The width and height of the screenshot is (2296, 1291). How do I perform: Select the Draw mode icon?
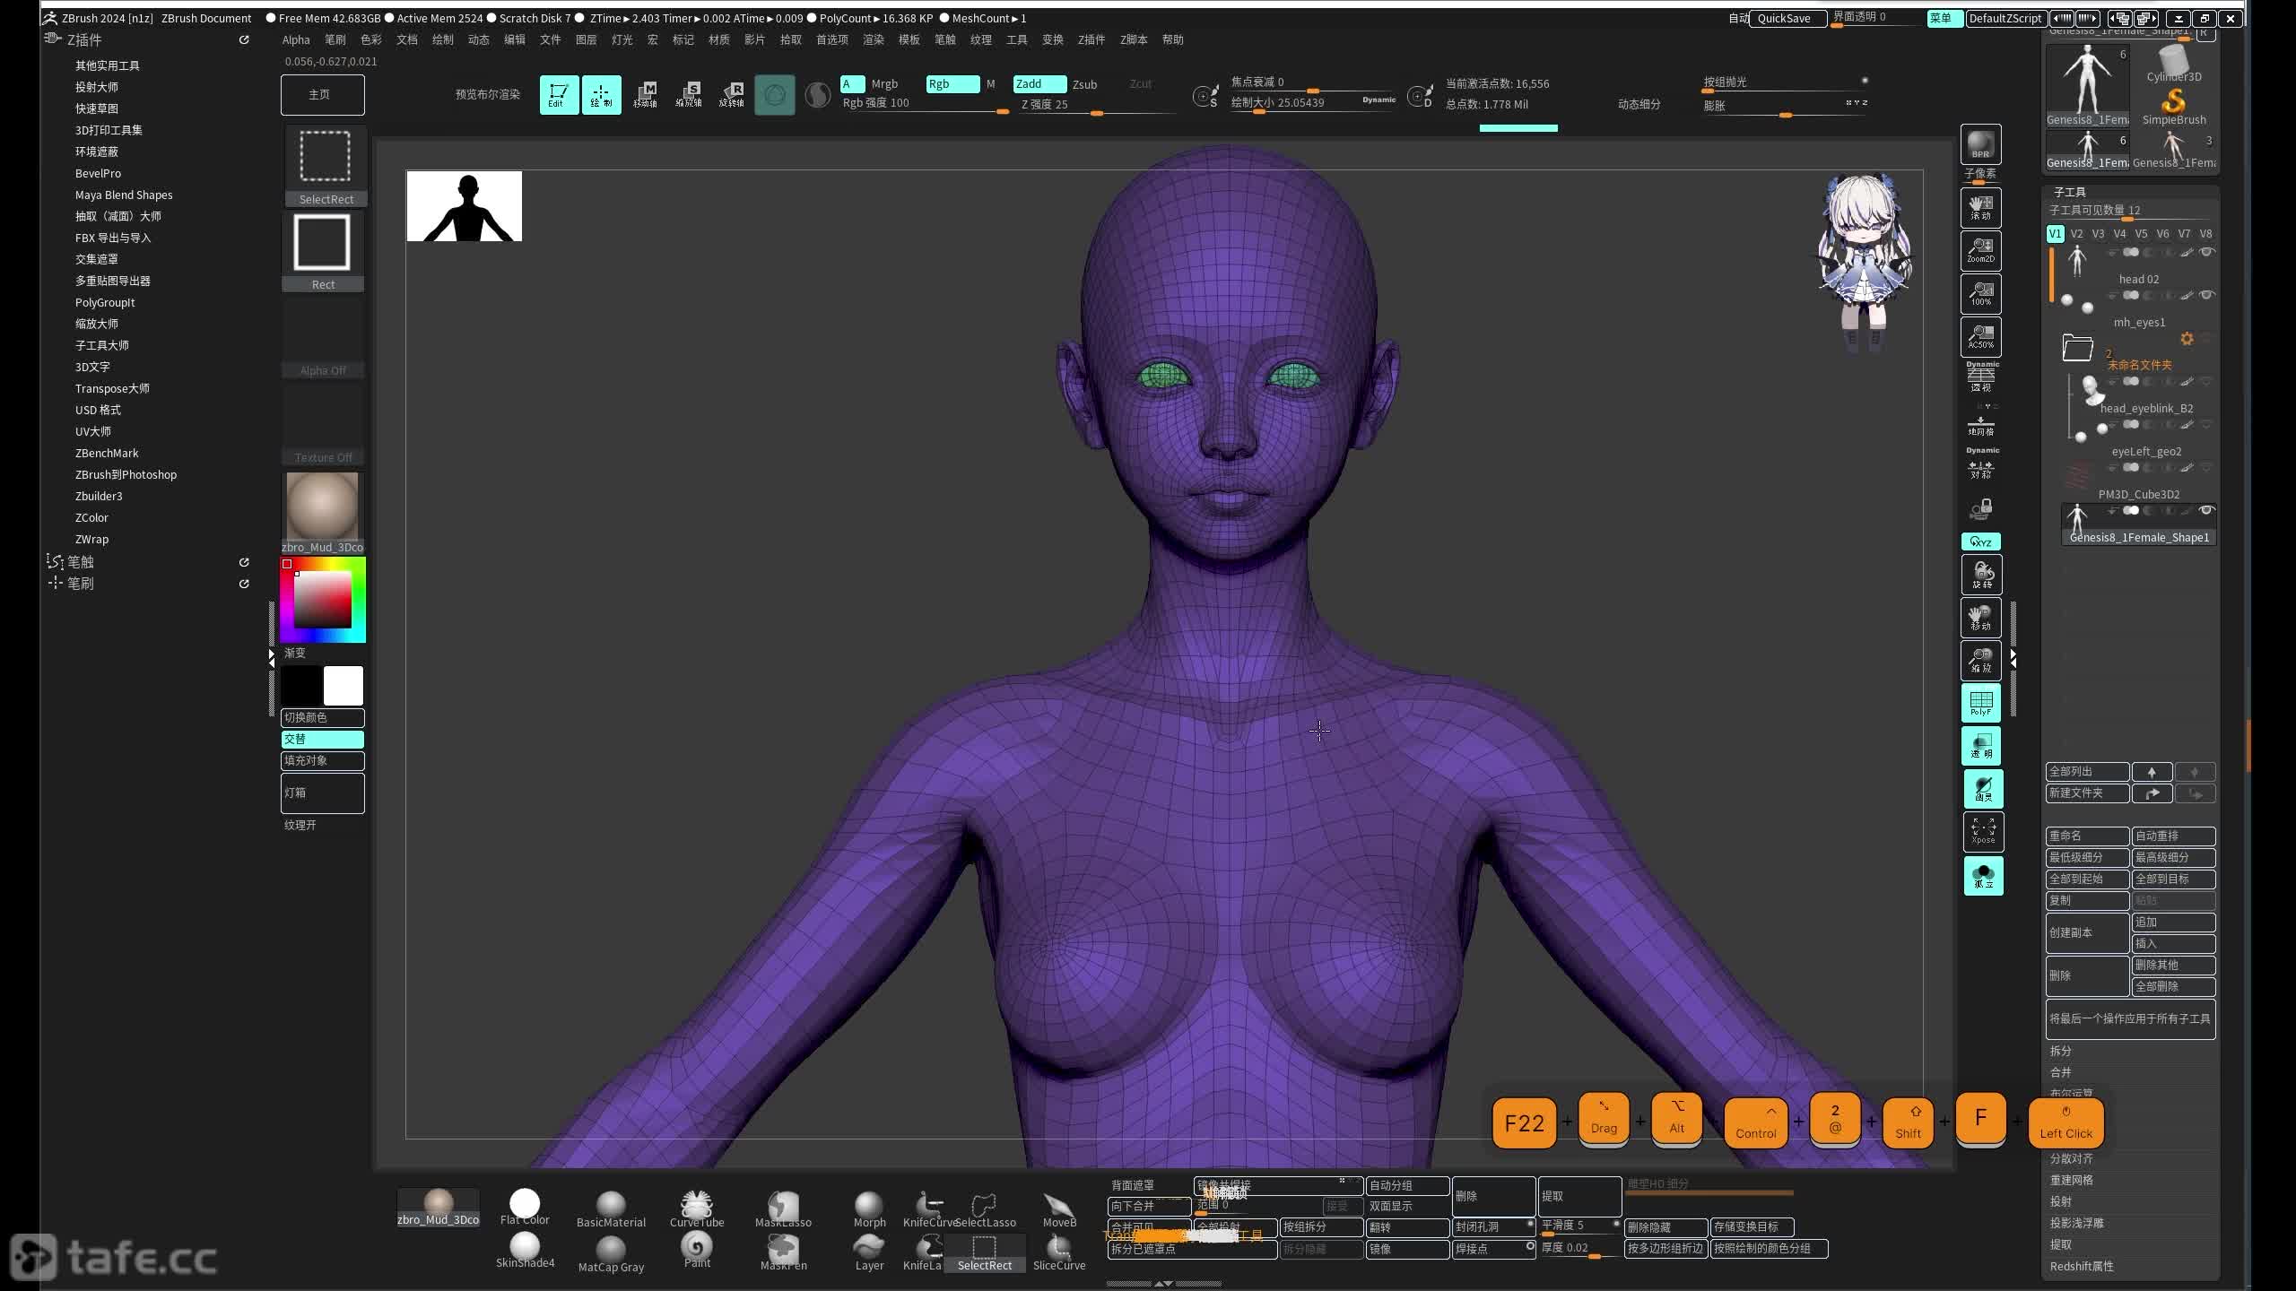pos(601,94)
